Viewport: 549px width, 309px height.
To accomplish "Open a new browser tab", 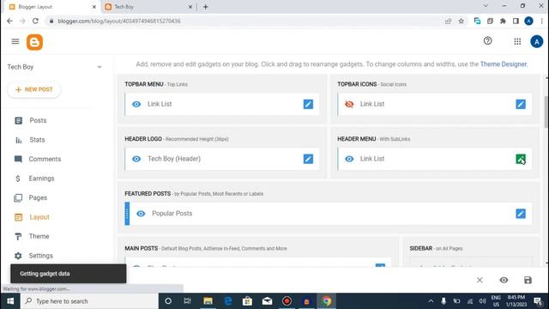I will pyautogui.click(x=206, y=7).
